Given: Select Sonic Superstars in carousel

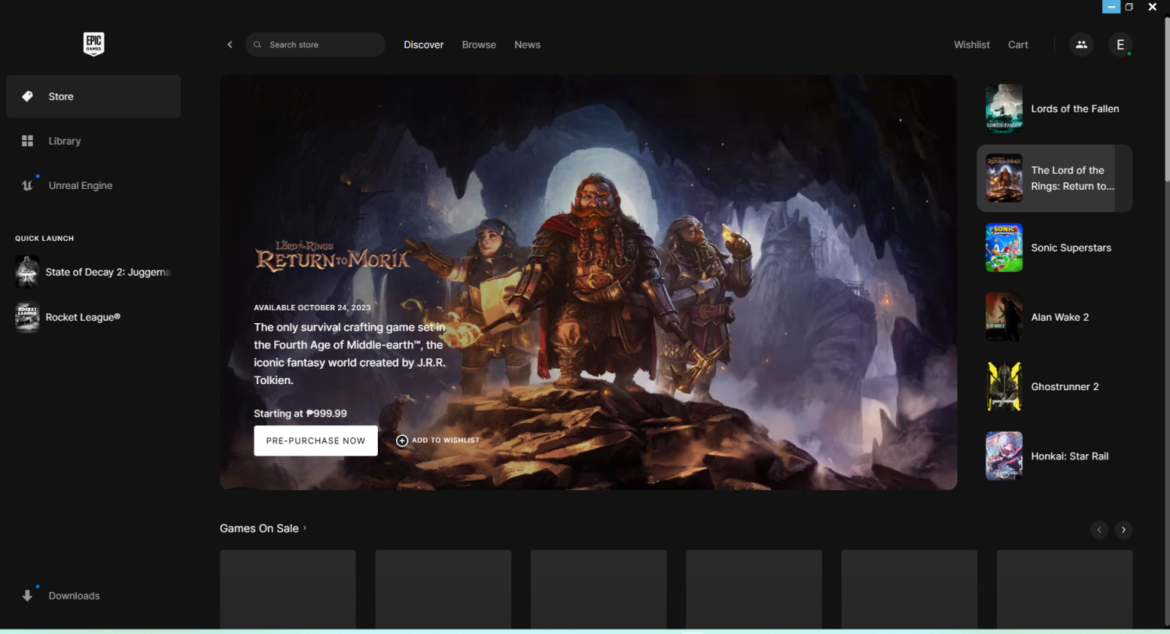Looking at the screenshot, I should click(x=1054, y=248).
